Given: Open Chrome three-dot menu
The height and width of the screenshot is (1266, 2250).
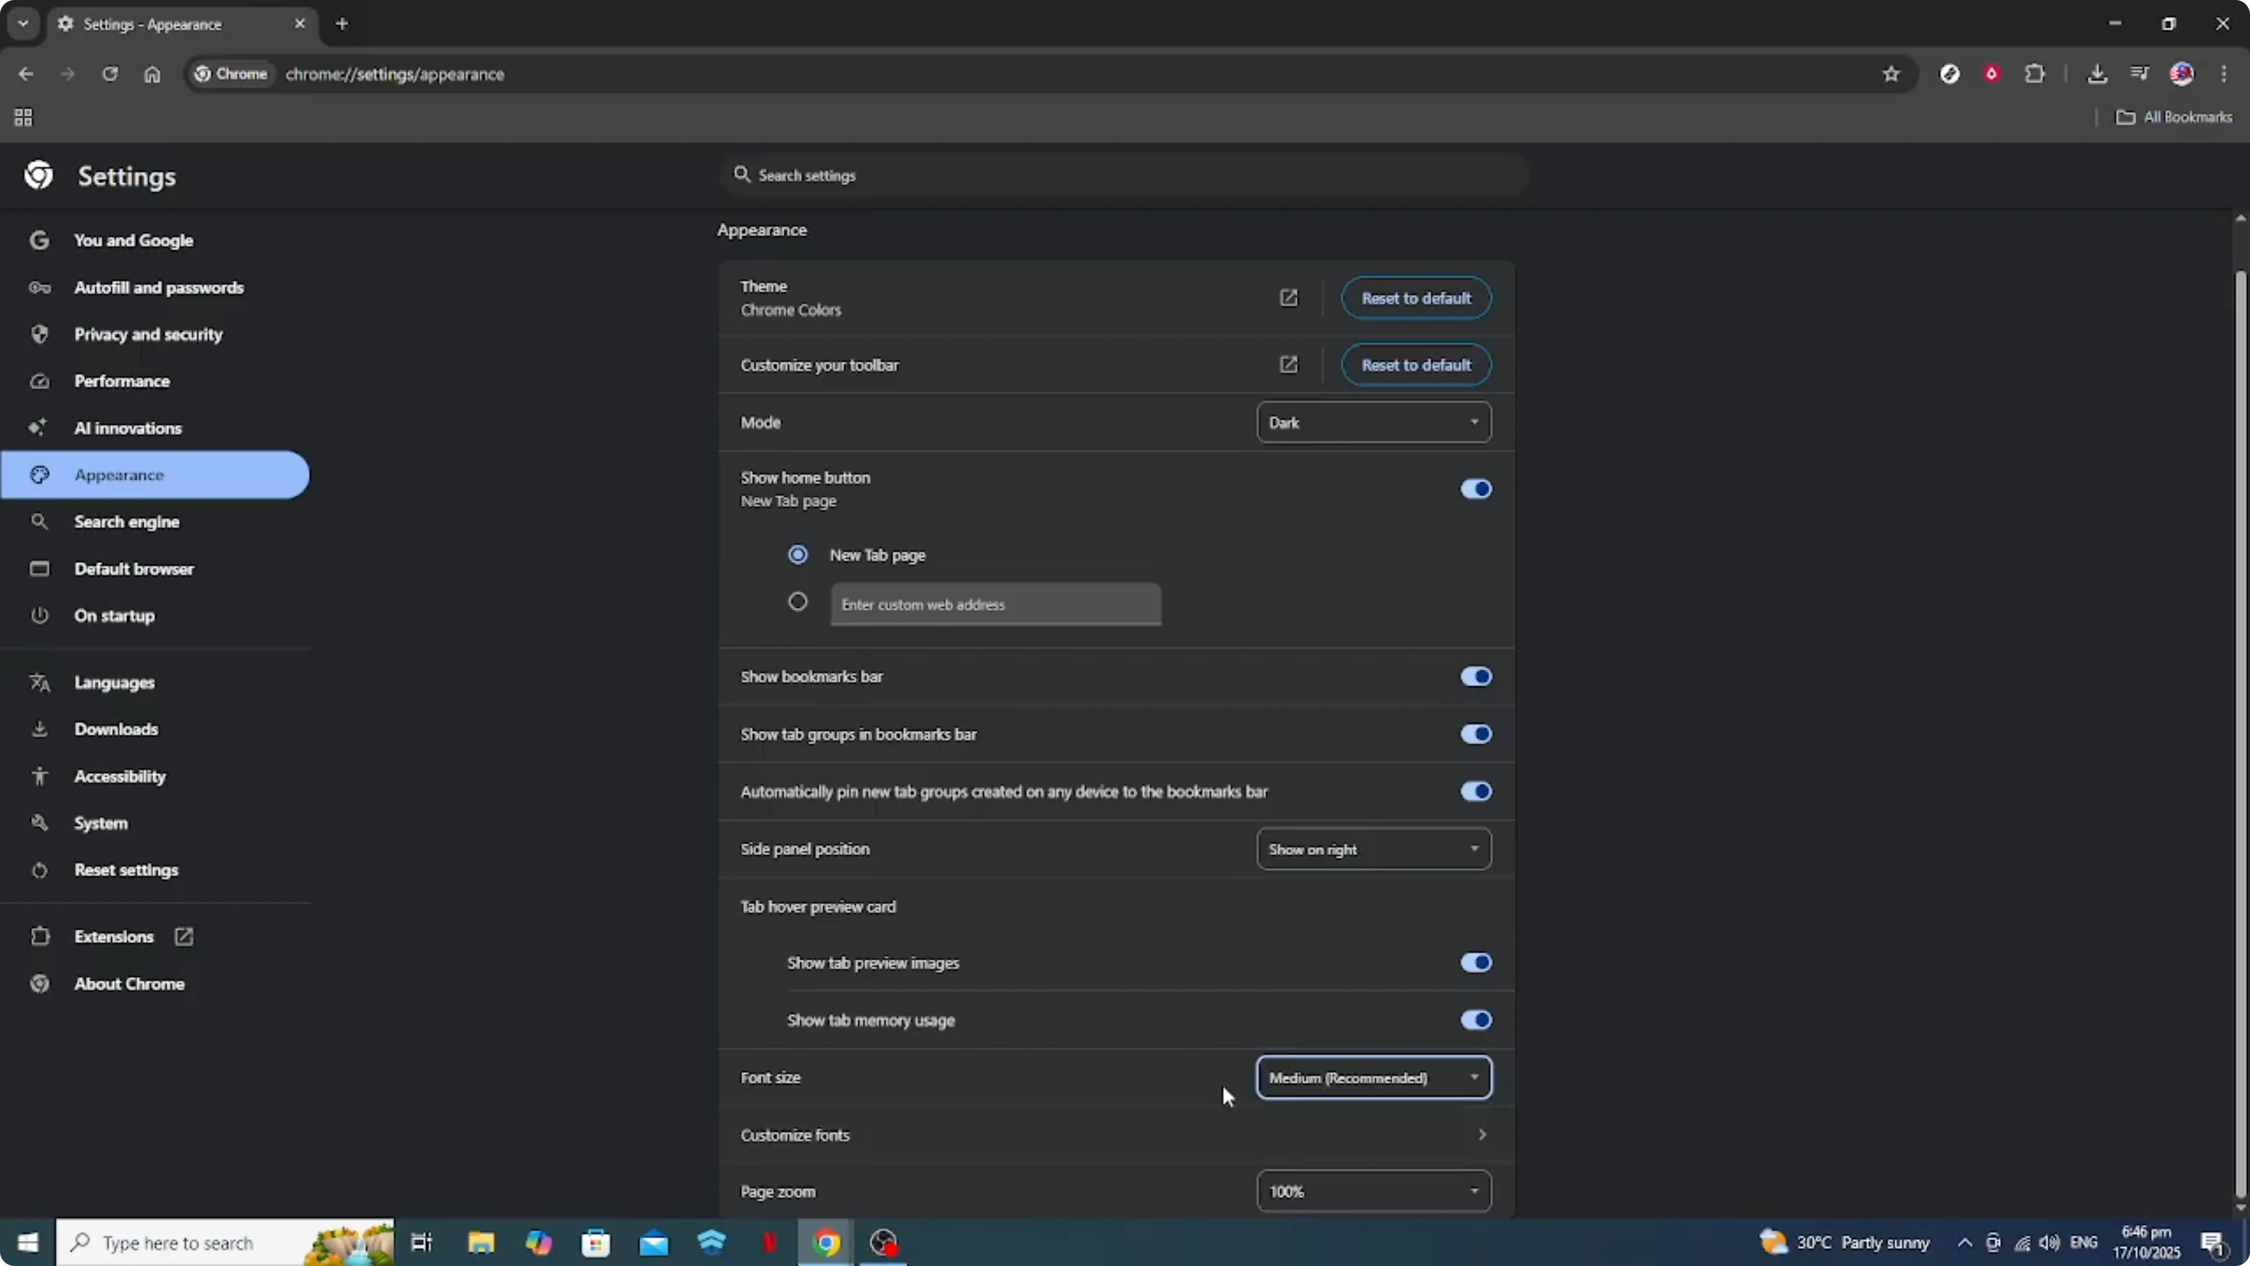Looking at the screenshot, I should [2224, 74].
